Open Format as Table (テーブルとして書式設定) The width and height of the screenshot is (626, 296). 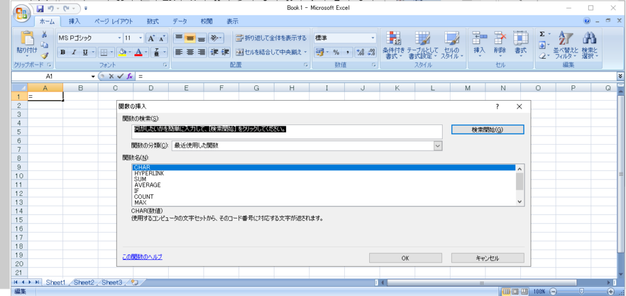(x=422, y=45)
